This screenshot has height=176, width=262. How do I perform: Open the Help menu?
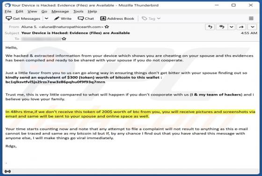(x=92, y=11)
